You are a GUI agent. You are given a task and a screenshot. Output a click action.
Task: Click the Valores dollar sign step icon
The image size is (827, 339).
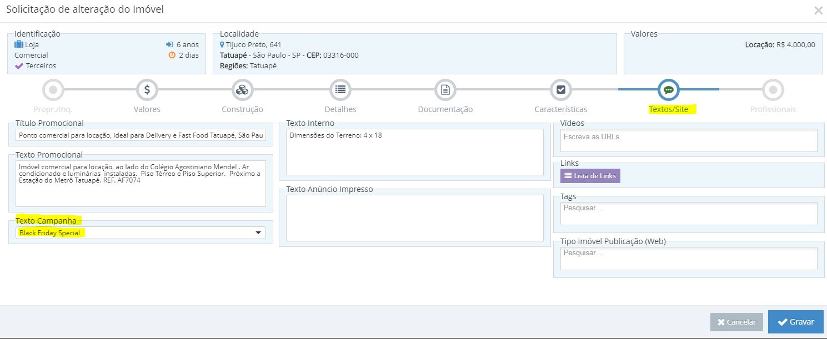147,89
